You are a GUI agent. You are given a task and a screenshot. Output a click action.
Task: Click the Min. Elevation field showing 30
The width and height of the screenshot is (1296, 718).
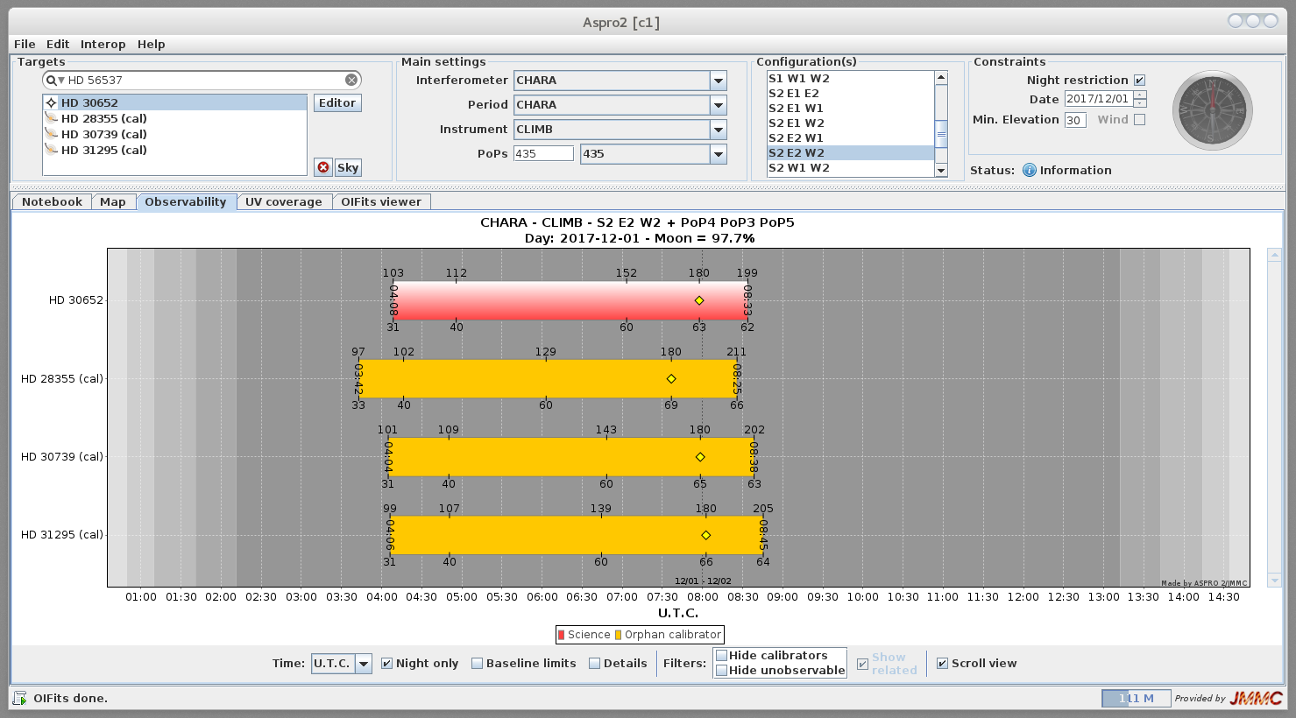click(x=1075, y=120)
